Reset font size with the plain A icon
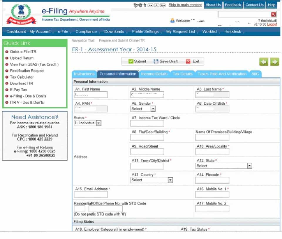 click(x=157, y=5)
